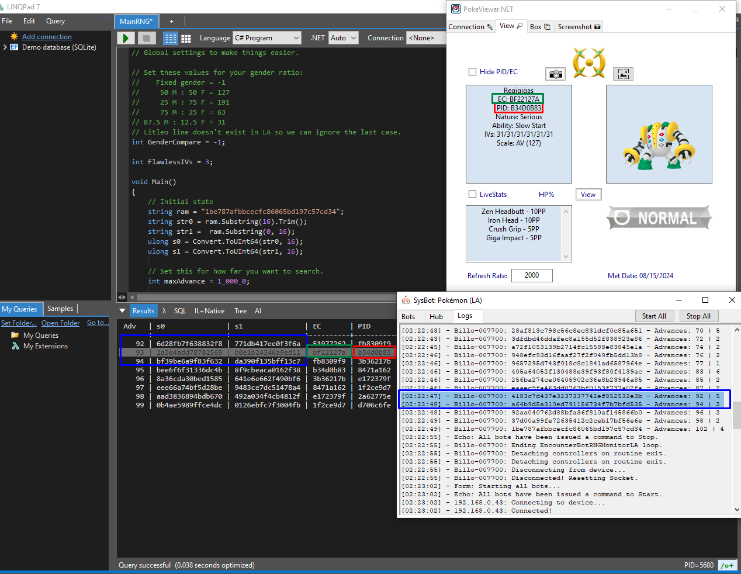This screenshot has width=741, height=574.
Task: Click the Go to... link
Action: coord(98,323)
